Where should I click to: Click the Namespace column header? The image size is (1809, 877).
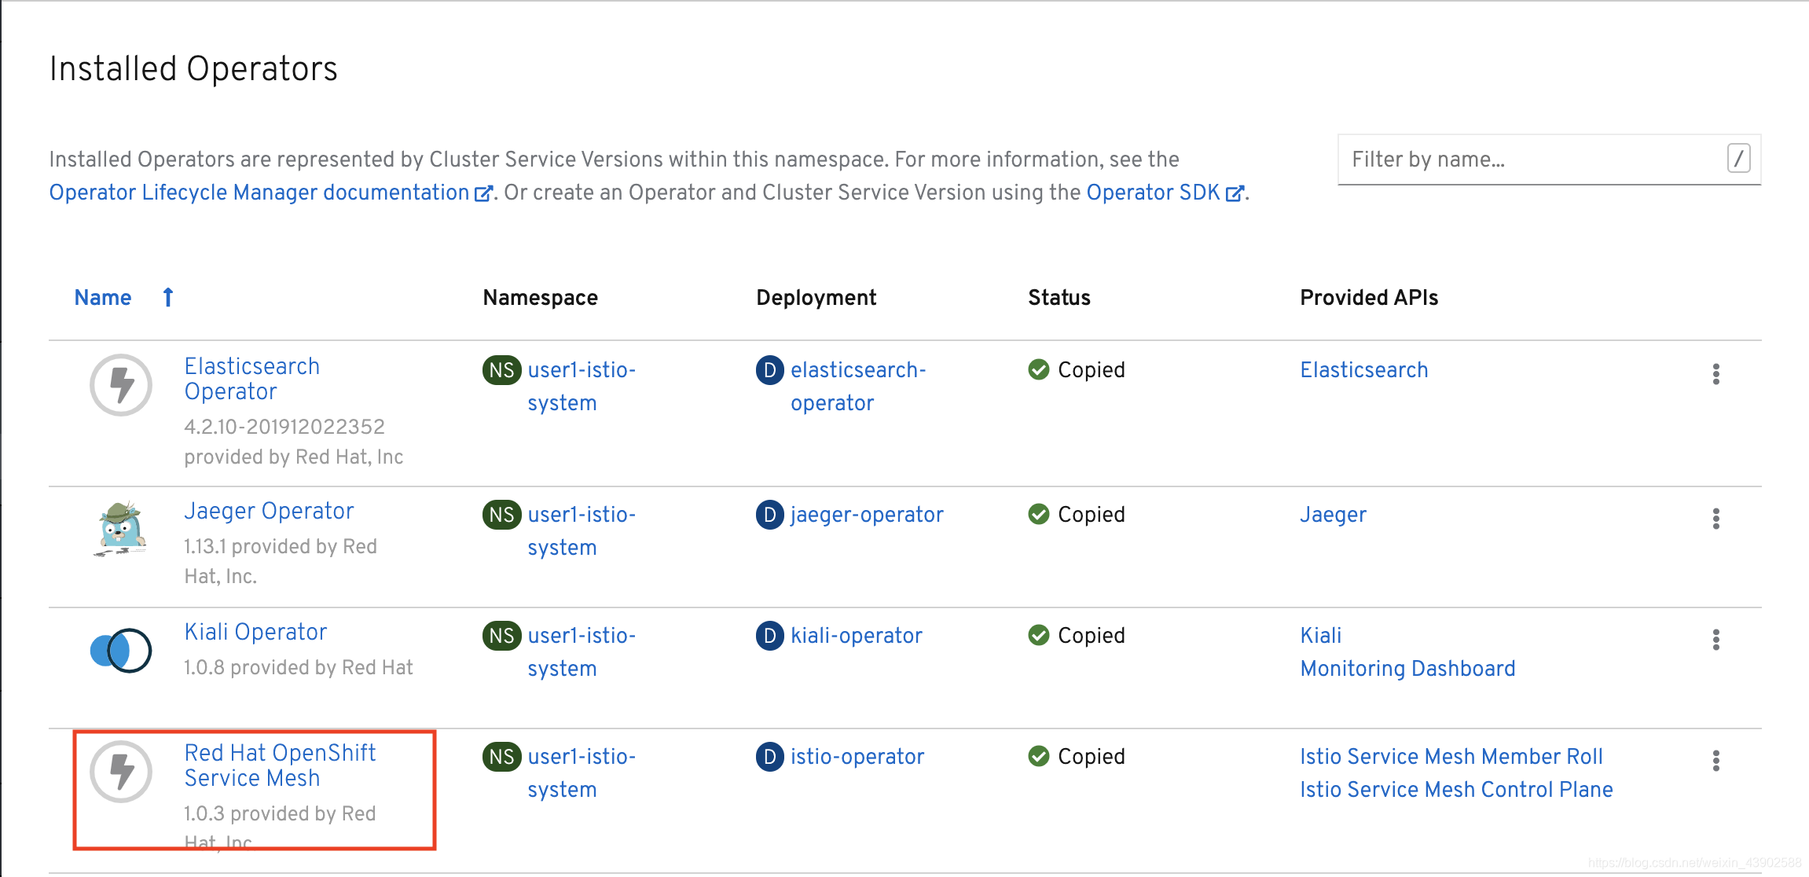[x=541, y=298]
